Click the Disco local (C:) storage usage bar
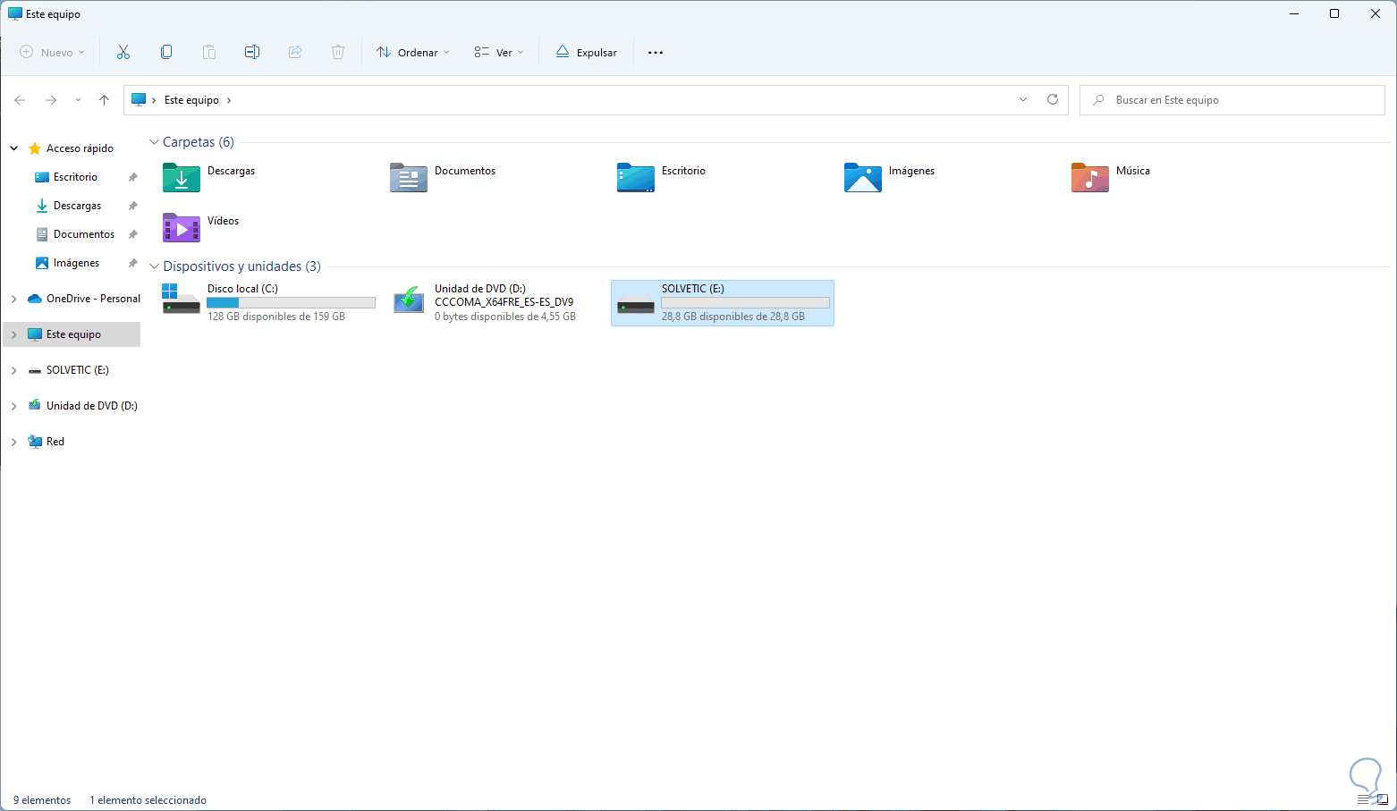The image size is (1397, 811). pyautogui.click(x=291, y=303)
